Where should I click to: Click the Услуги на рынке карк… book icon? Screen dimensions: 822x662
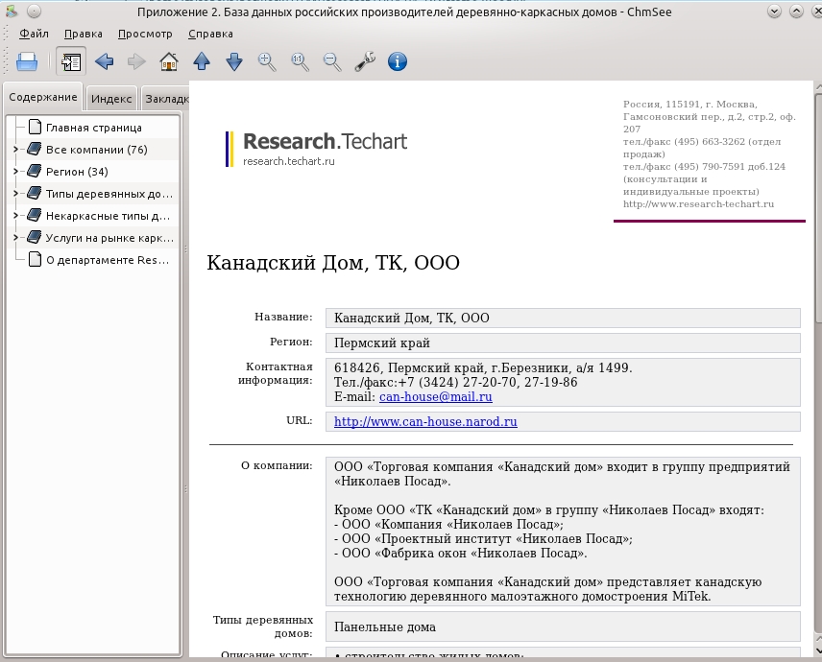(34, 237)
